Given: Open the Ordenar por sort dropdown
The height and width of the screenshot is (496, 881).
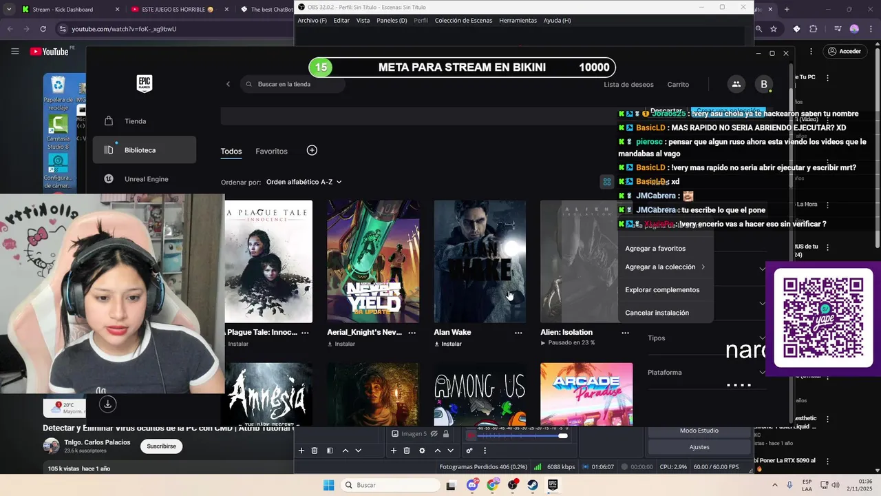Looking at the screenshot, I should 304,182.
